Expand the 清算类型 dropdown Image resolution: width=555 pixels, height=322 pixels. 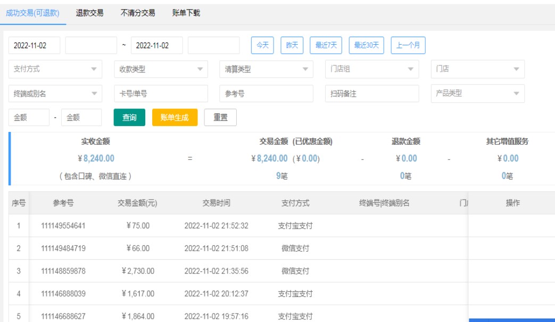[x=266, y=69]
